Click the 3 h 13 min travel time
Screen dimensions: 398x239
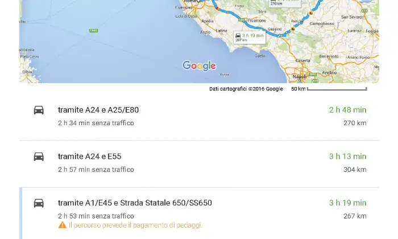347,156
